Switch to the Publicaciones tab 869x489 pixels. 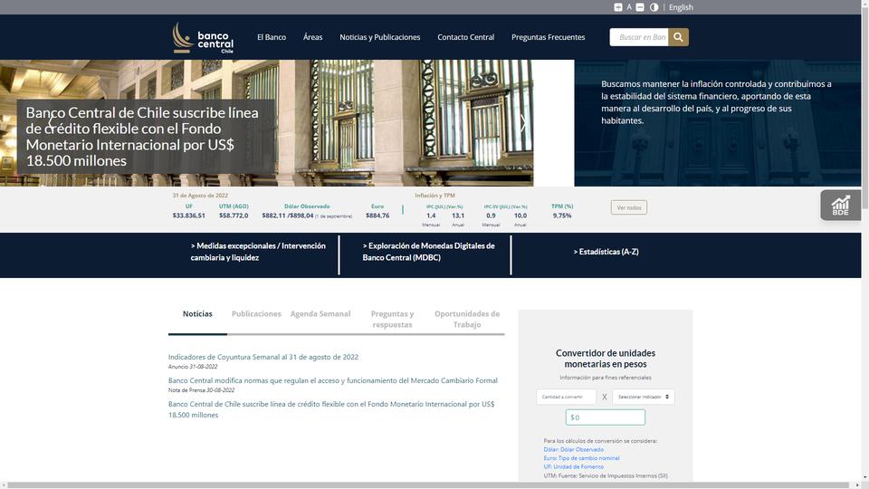click(256, 314)
